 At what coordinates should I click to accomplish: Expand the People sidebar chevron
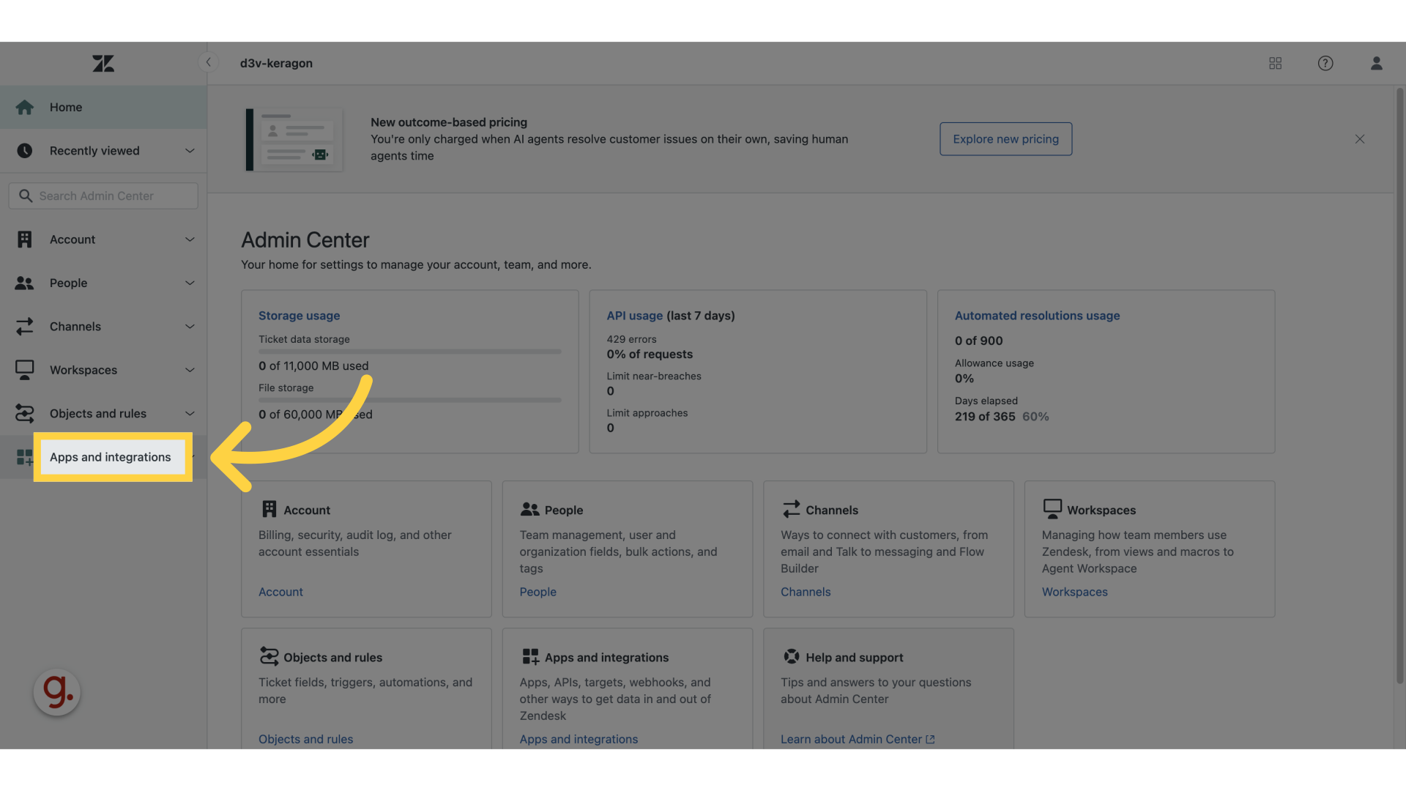[x=190, y=283]
